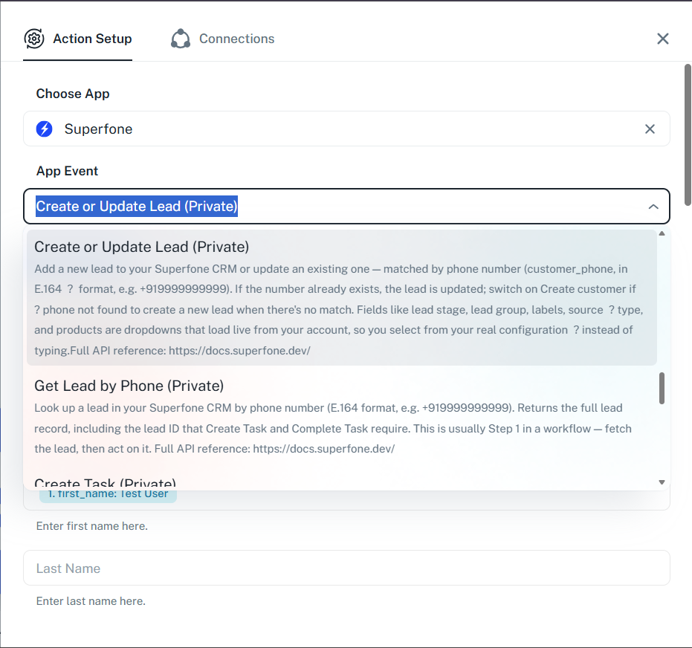Click the App Event search input
Image resolution: width=692 pixels, height=648 pixels.
(346, 207)
